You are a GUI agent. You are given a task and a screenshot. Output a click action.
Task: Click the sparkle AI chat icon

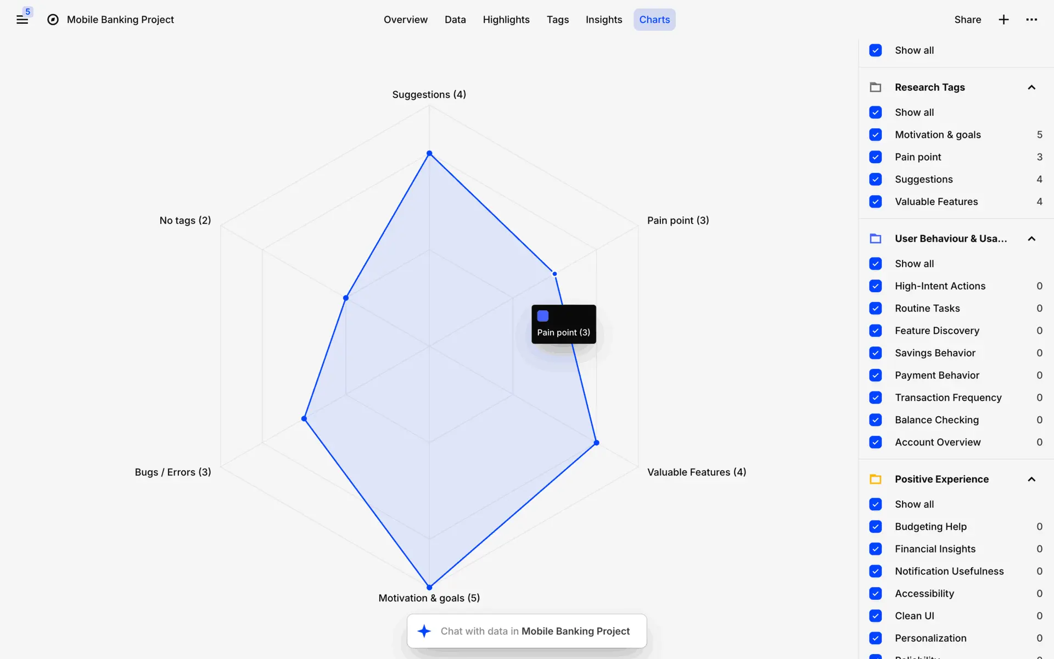424,631
